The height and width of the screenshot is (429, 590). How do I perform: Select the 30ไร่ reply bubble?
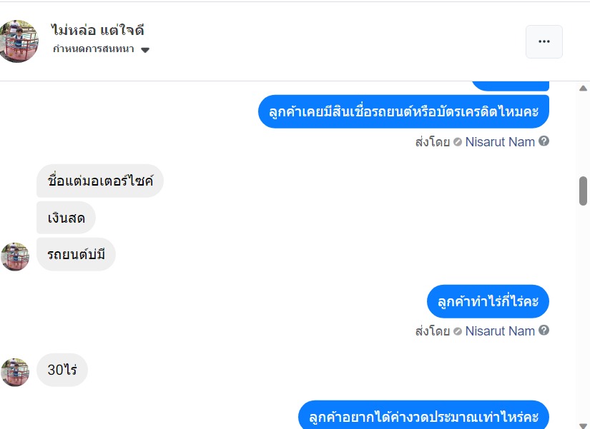pos(62,370)
